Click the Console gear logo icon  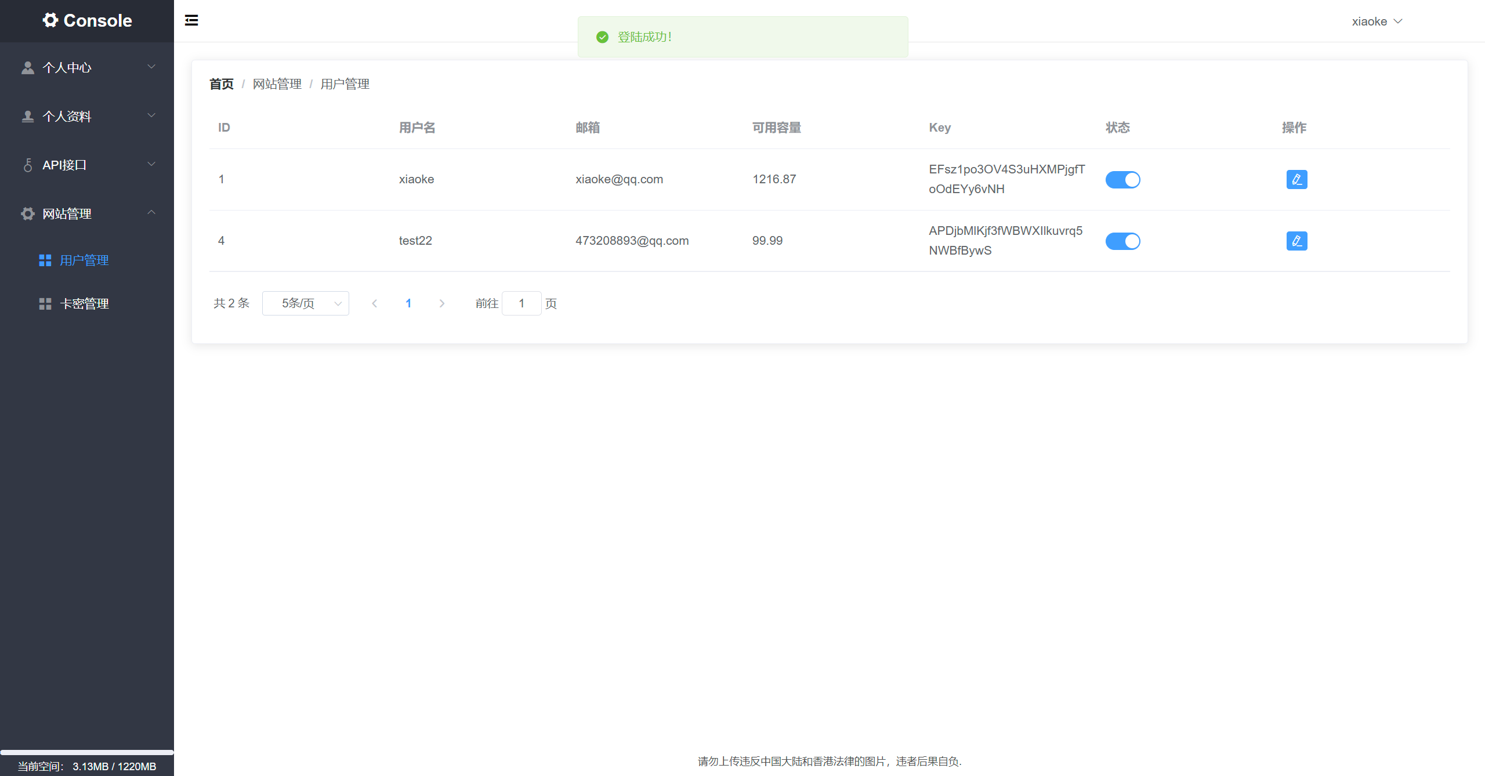pos(50,20)
